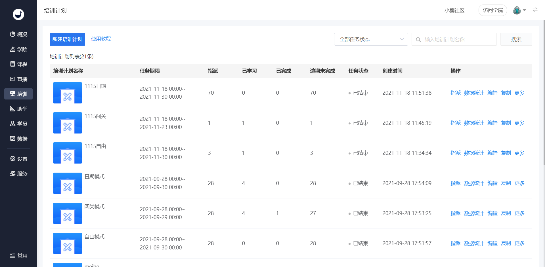
Task: Open the 概况 overview section
Action: (x=18, y=34)
